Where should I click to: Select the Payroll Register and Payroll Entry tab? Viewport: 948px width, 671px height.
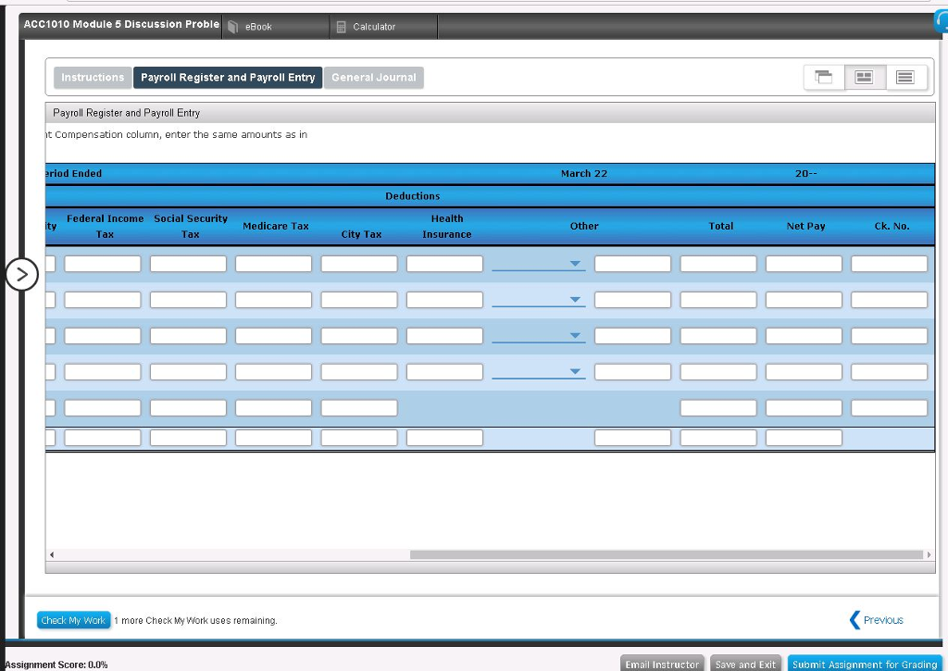coord(228,78)
